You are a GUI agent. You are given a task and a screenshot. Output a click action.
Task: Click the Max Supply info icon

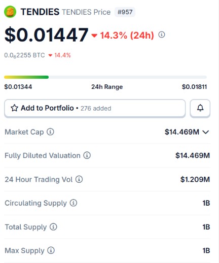pos(51,250)
